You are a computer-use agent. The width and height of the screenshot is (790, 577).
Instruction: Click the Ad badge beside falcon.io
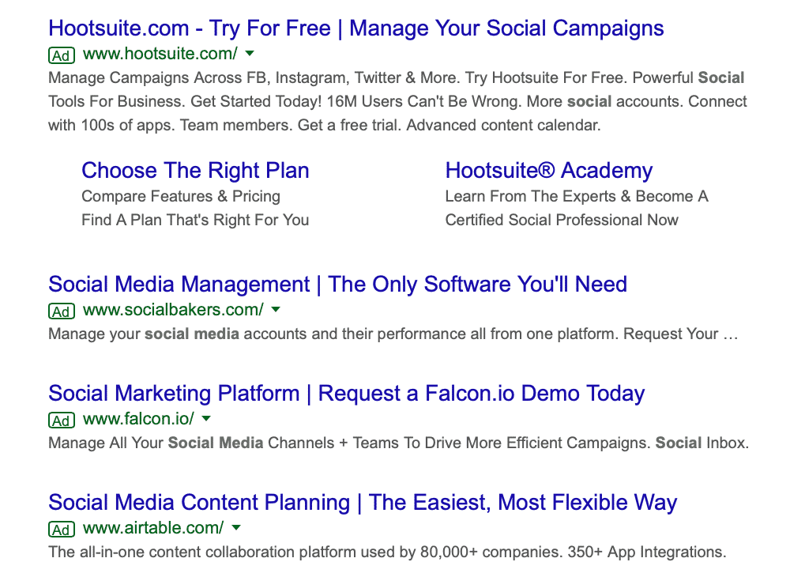(x=62, y=420)
